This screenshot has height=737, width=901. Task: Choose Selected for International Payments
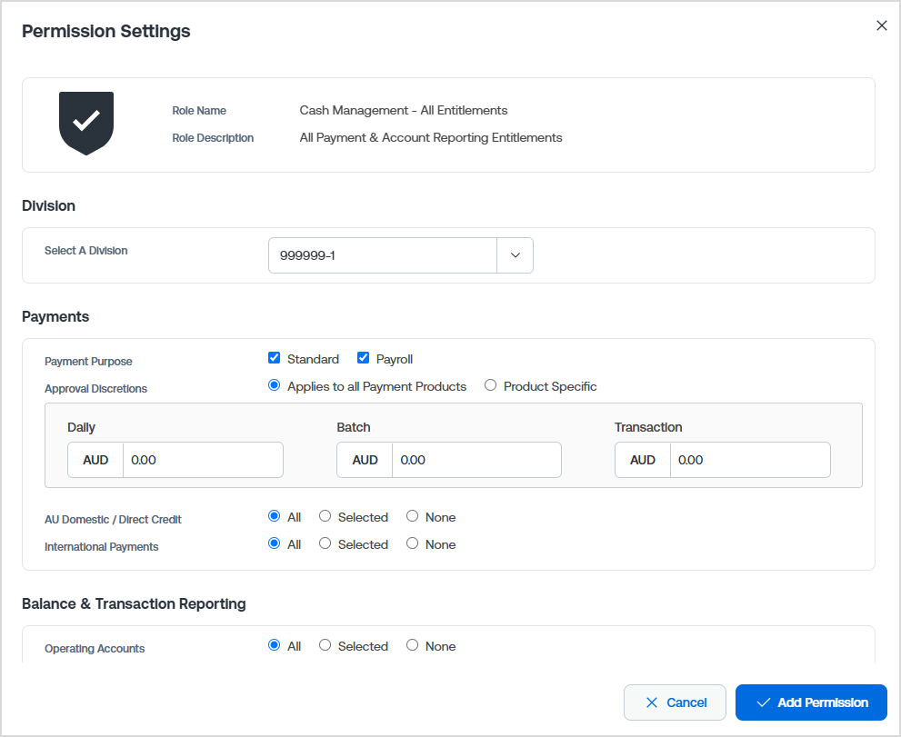pos(325,543)
